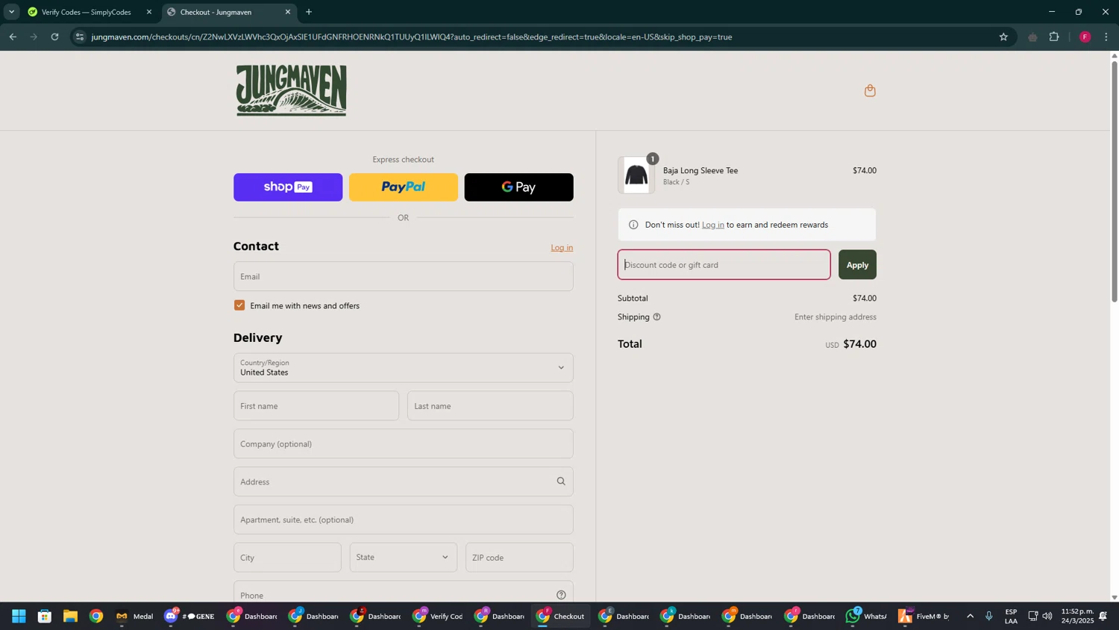This screenshot has width=1119, height=630.
Task: Apply the discount code
Action: click(857, 265)
